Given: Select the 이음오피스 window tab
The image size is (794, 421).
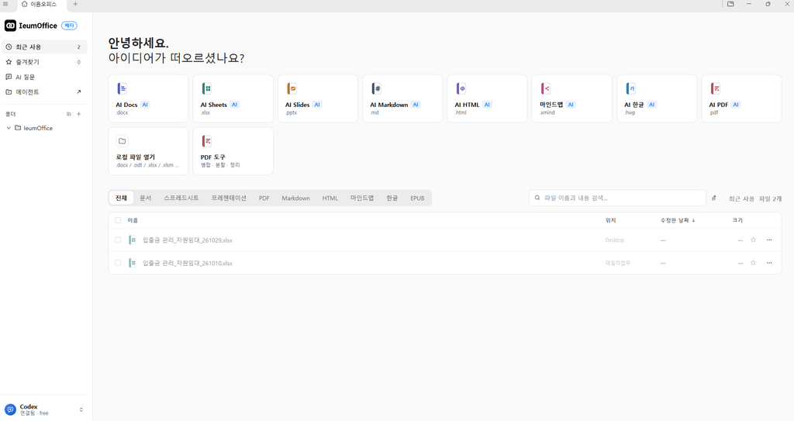Looking at the screenshot, I should pos(43,5).
